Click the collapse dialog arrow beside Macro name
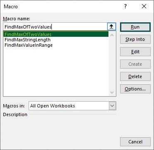This screenshot has height=150, width=154. point(111,26)
